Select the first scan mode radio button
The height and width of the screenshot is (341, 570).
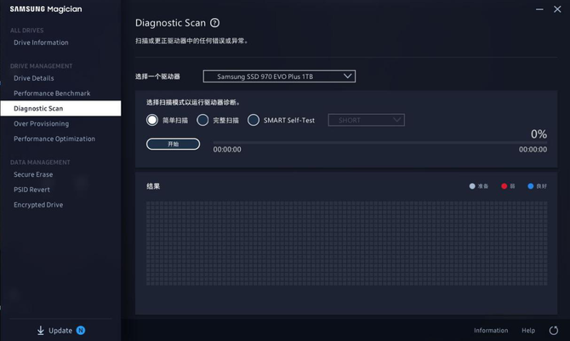[x=152, y=120]
